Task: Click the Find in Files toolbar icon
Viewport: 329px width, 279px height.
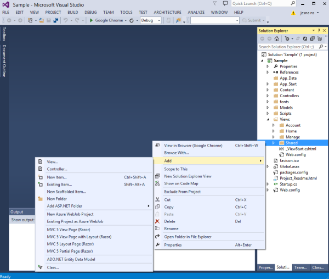Action: (178, 20)
